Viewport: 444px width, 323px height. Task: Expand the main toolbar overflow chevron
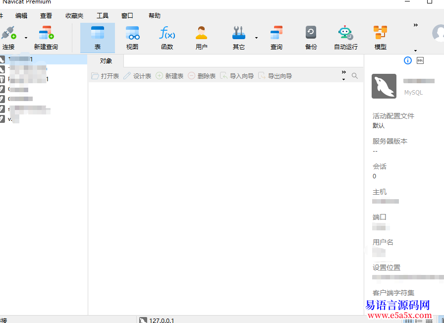coord(415,25)
